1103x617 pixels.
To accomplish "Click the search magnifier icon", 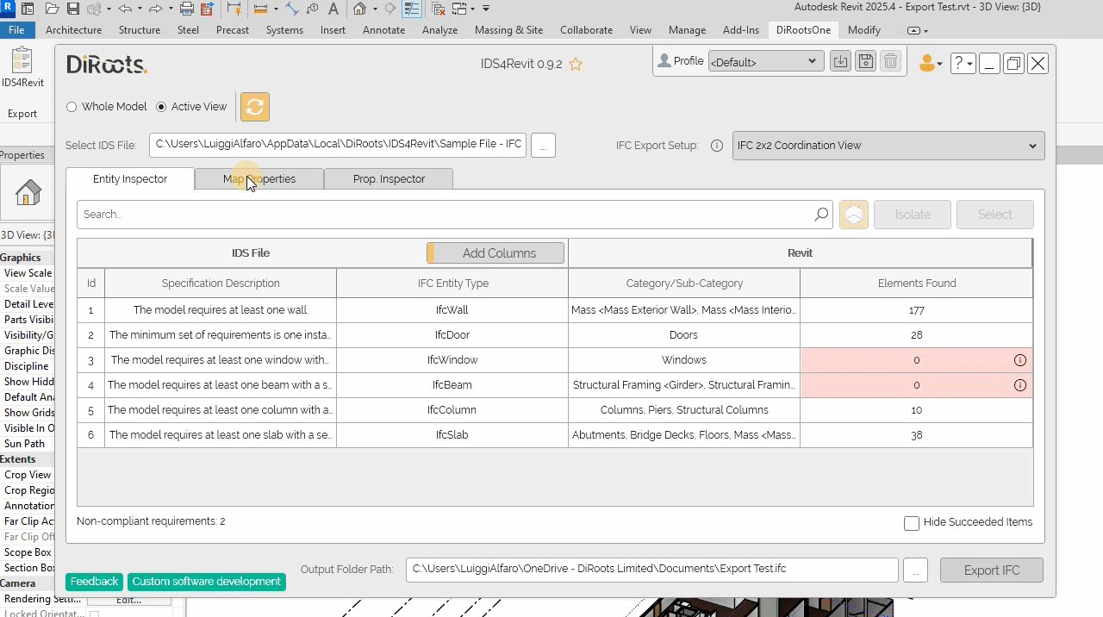I will (x=821, y=215).
